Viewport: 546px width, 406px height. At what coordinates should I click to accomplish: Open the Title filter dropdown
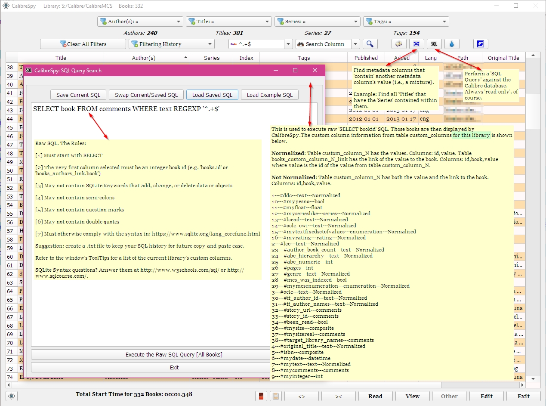(229, 22)
